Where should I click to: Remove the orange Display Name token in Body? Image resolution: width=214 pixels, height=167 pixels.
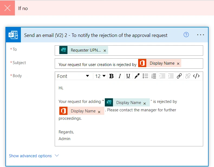pos(99,112)
